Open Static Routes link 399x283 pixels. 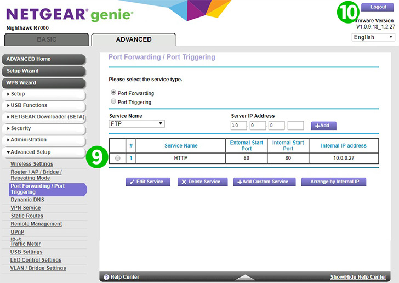(27, 216)
